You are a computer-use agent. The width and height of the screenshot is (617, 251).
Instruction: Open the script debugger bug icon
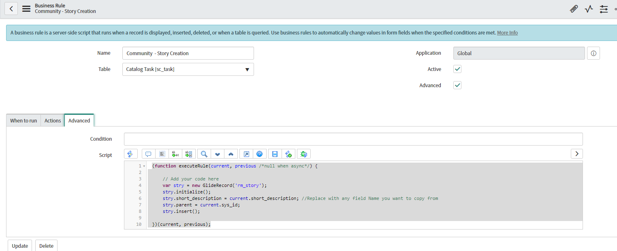coord(304,154)
